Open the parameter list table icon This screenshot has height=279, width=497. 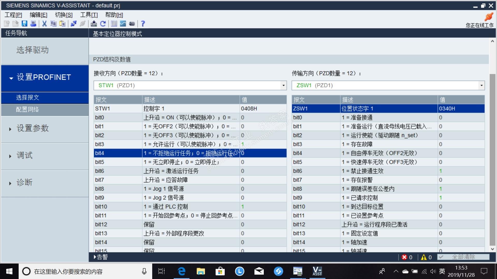(x=114, y=24)
